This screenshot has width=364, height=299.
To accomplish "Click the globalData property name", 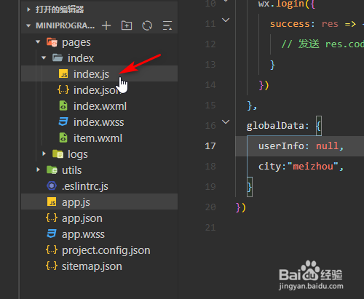I will point(275,126).
